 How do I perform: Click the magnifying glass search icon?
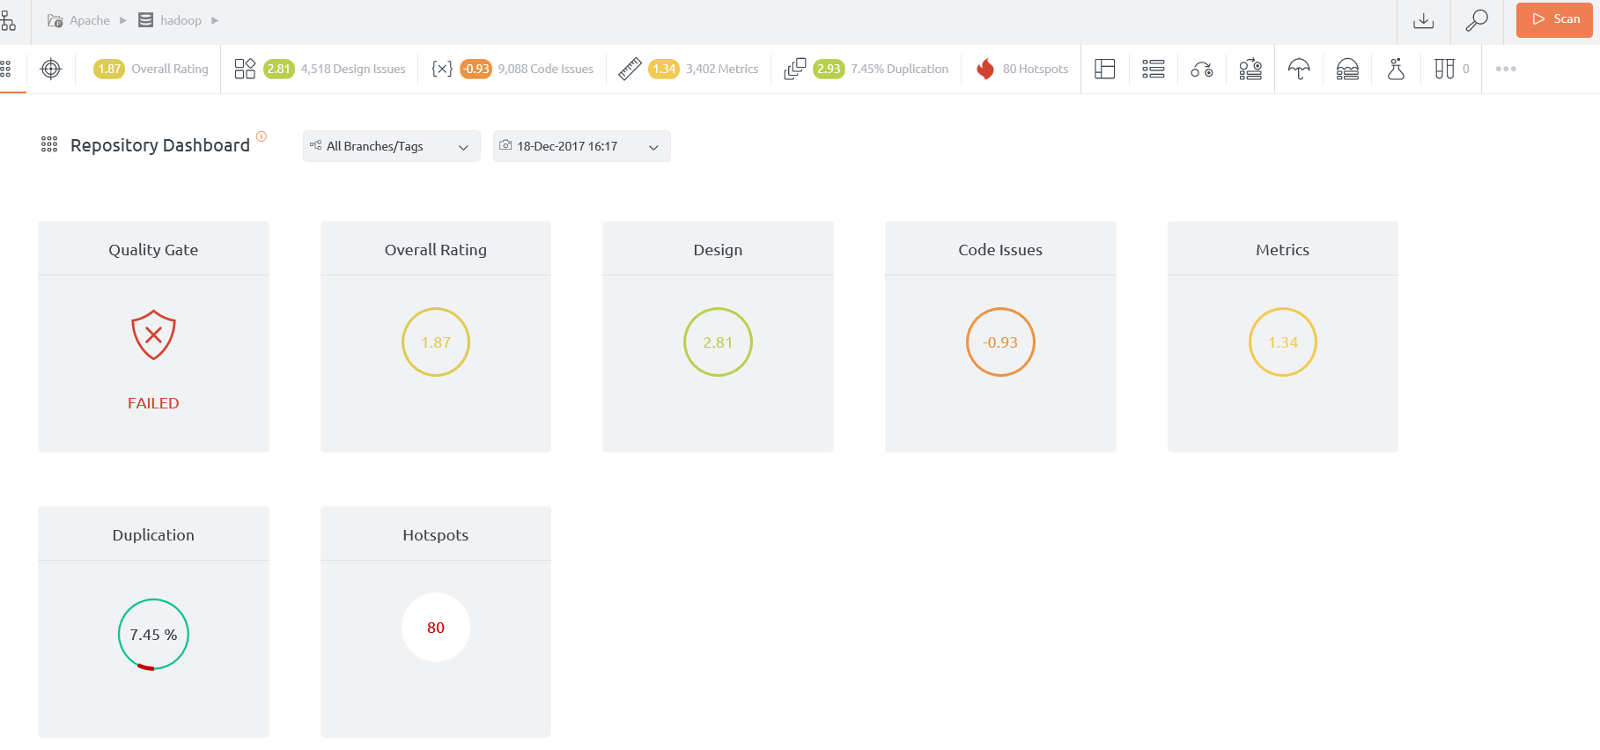[1477, 20]
